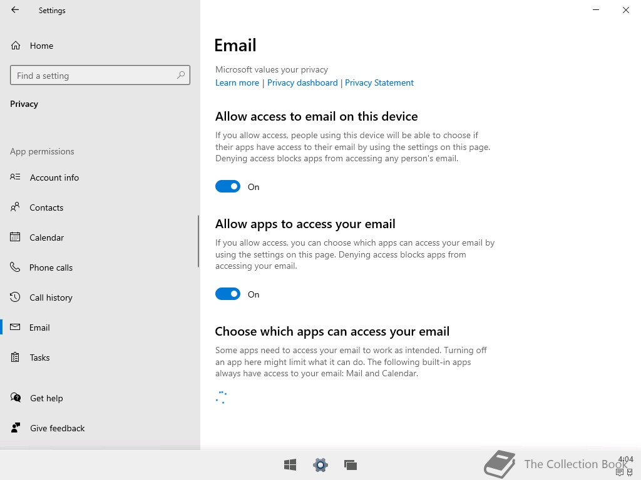
Task: Click the Phone calls handset icon
Action: point(15,267)
